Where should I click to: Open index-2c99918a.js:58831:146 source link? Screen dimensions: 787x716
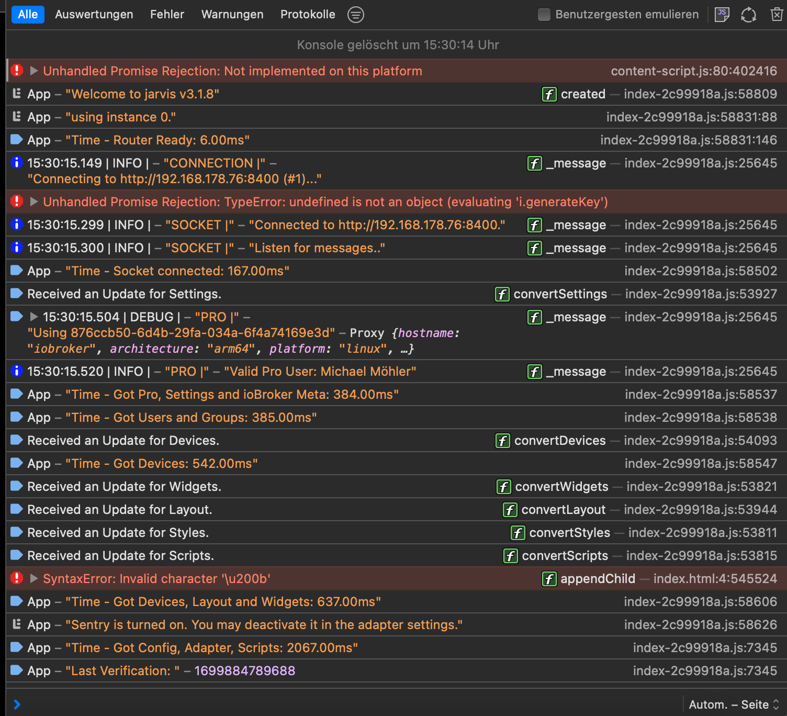[689, 140]
